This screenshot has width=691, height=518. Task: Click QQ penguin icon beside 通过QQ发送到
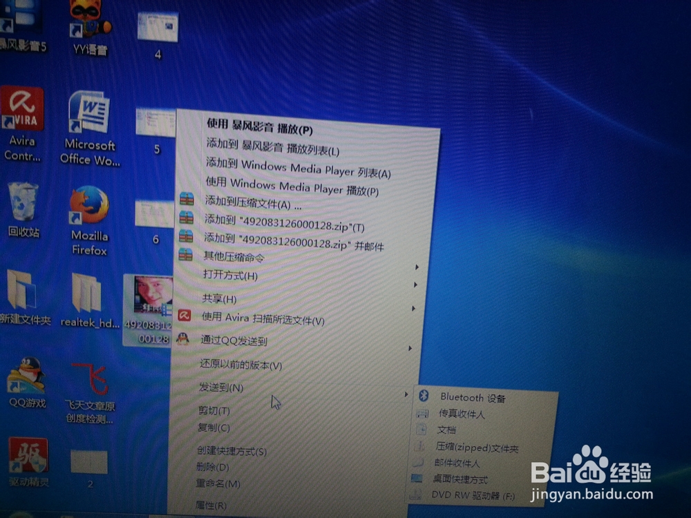tap(182, 338)
